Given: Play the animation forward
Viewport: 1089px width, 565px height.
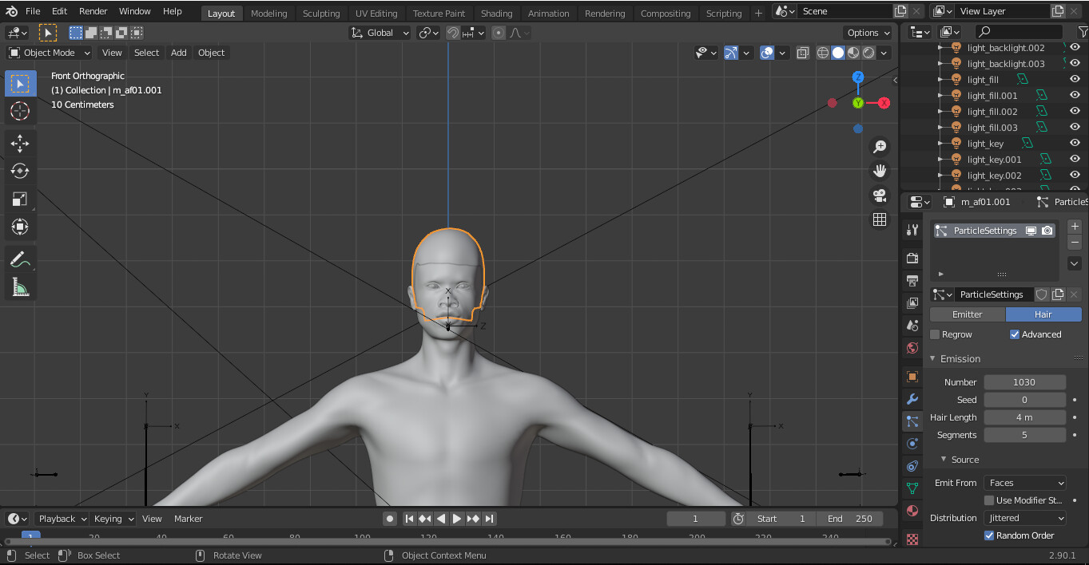Looking at the screenshot, I should 457,519.
